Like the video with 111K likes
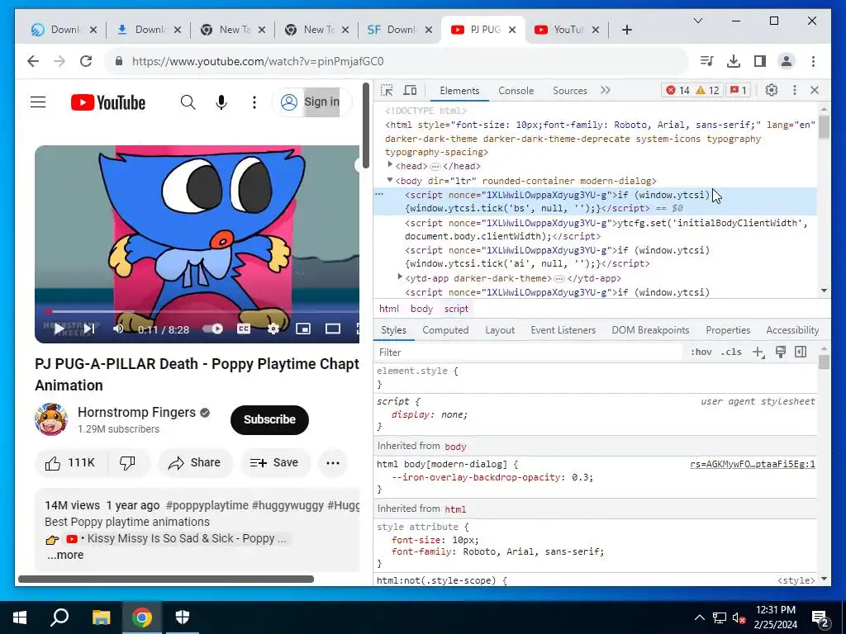 pyautogui.click(x=70, y=462)
